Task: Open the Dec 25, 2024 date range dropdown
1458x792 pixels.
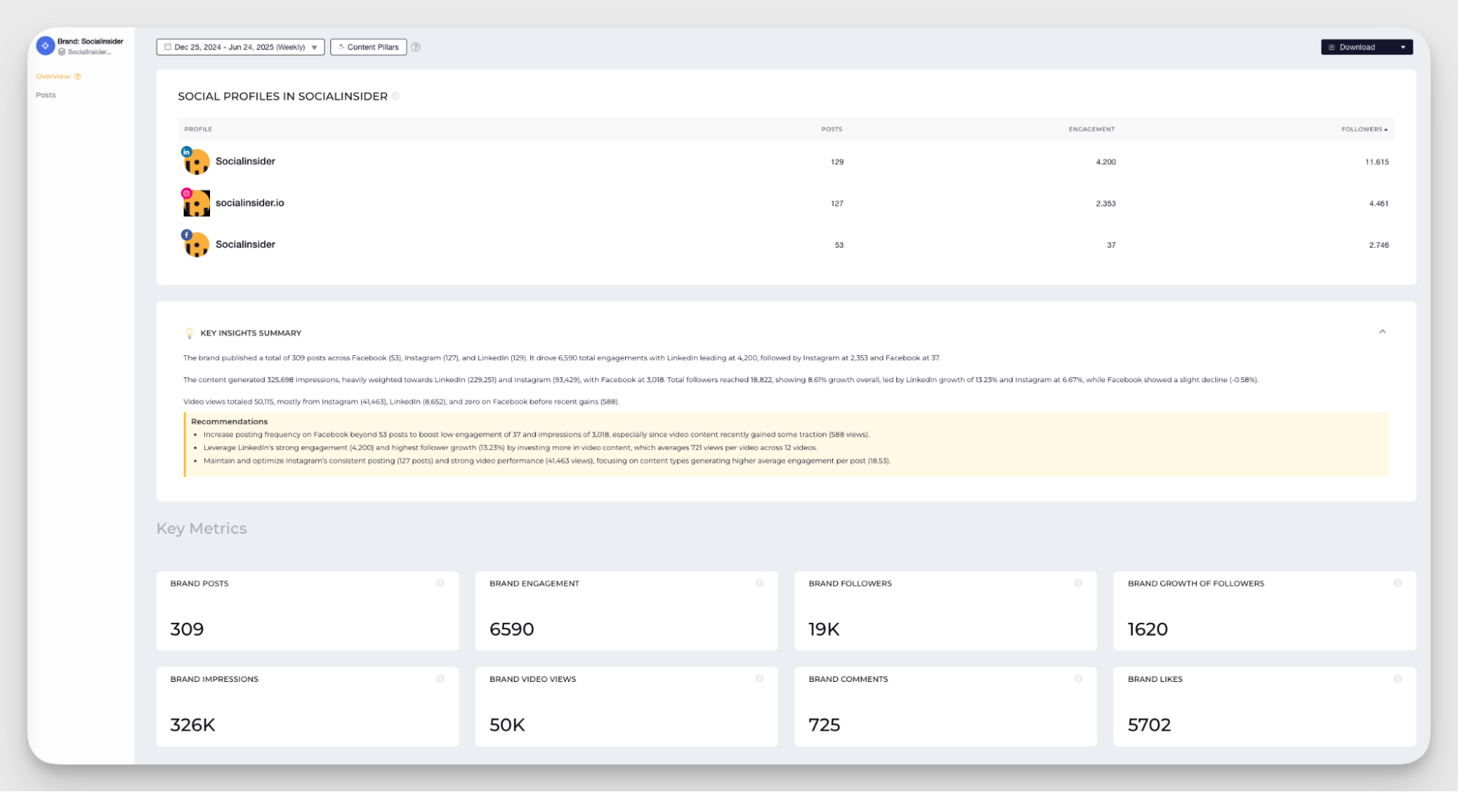Action: (240, 47)
